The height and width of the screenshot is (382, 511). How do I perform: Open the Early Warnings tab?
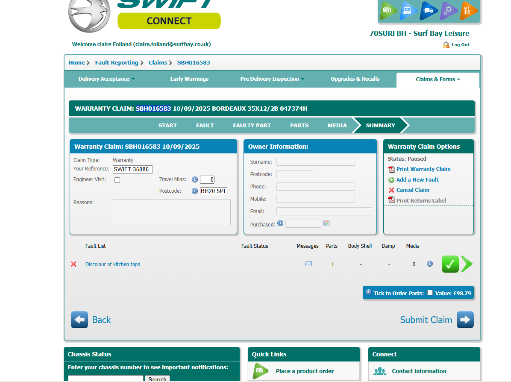click(x=189, y=79)
